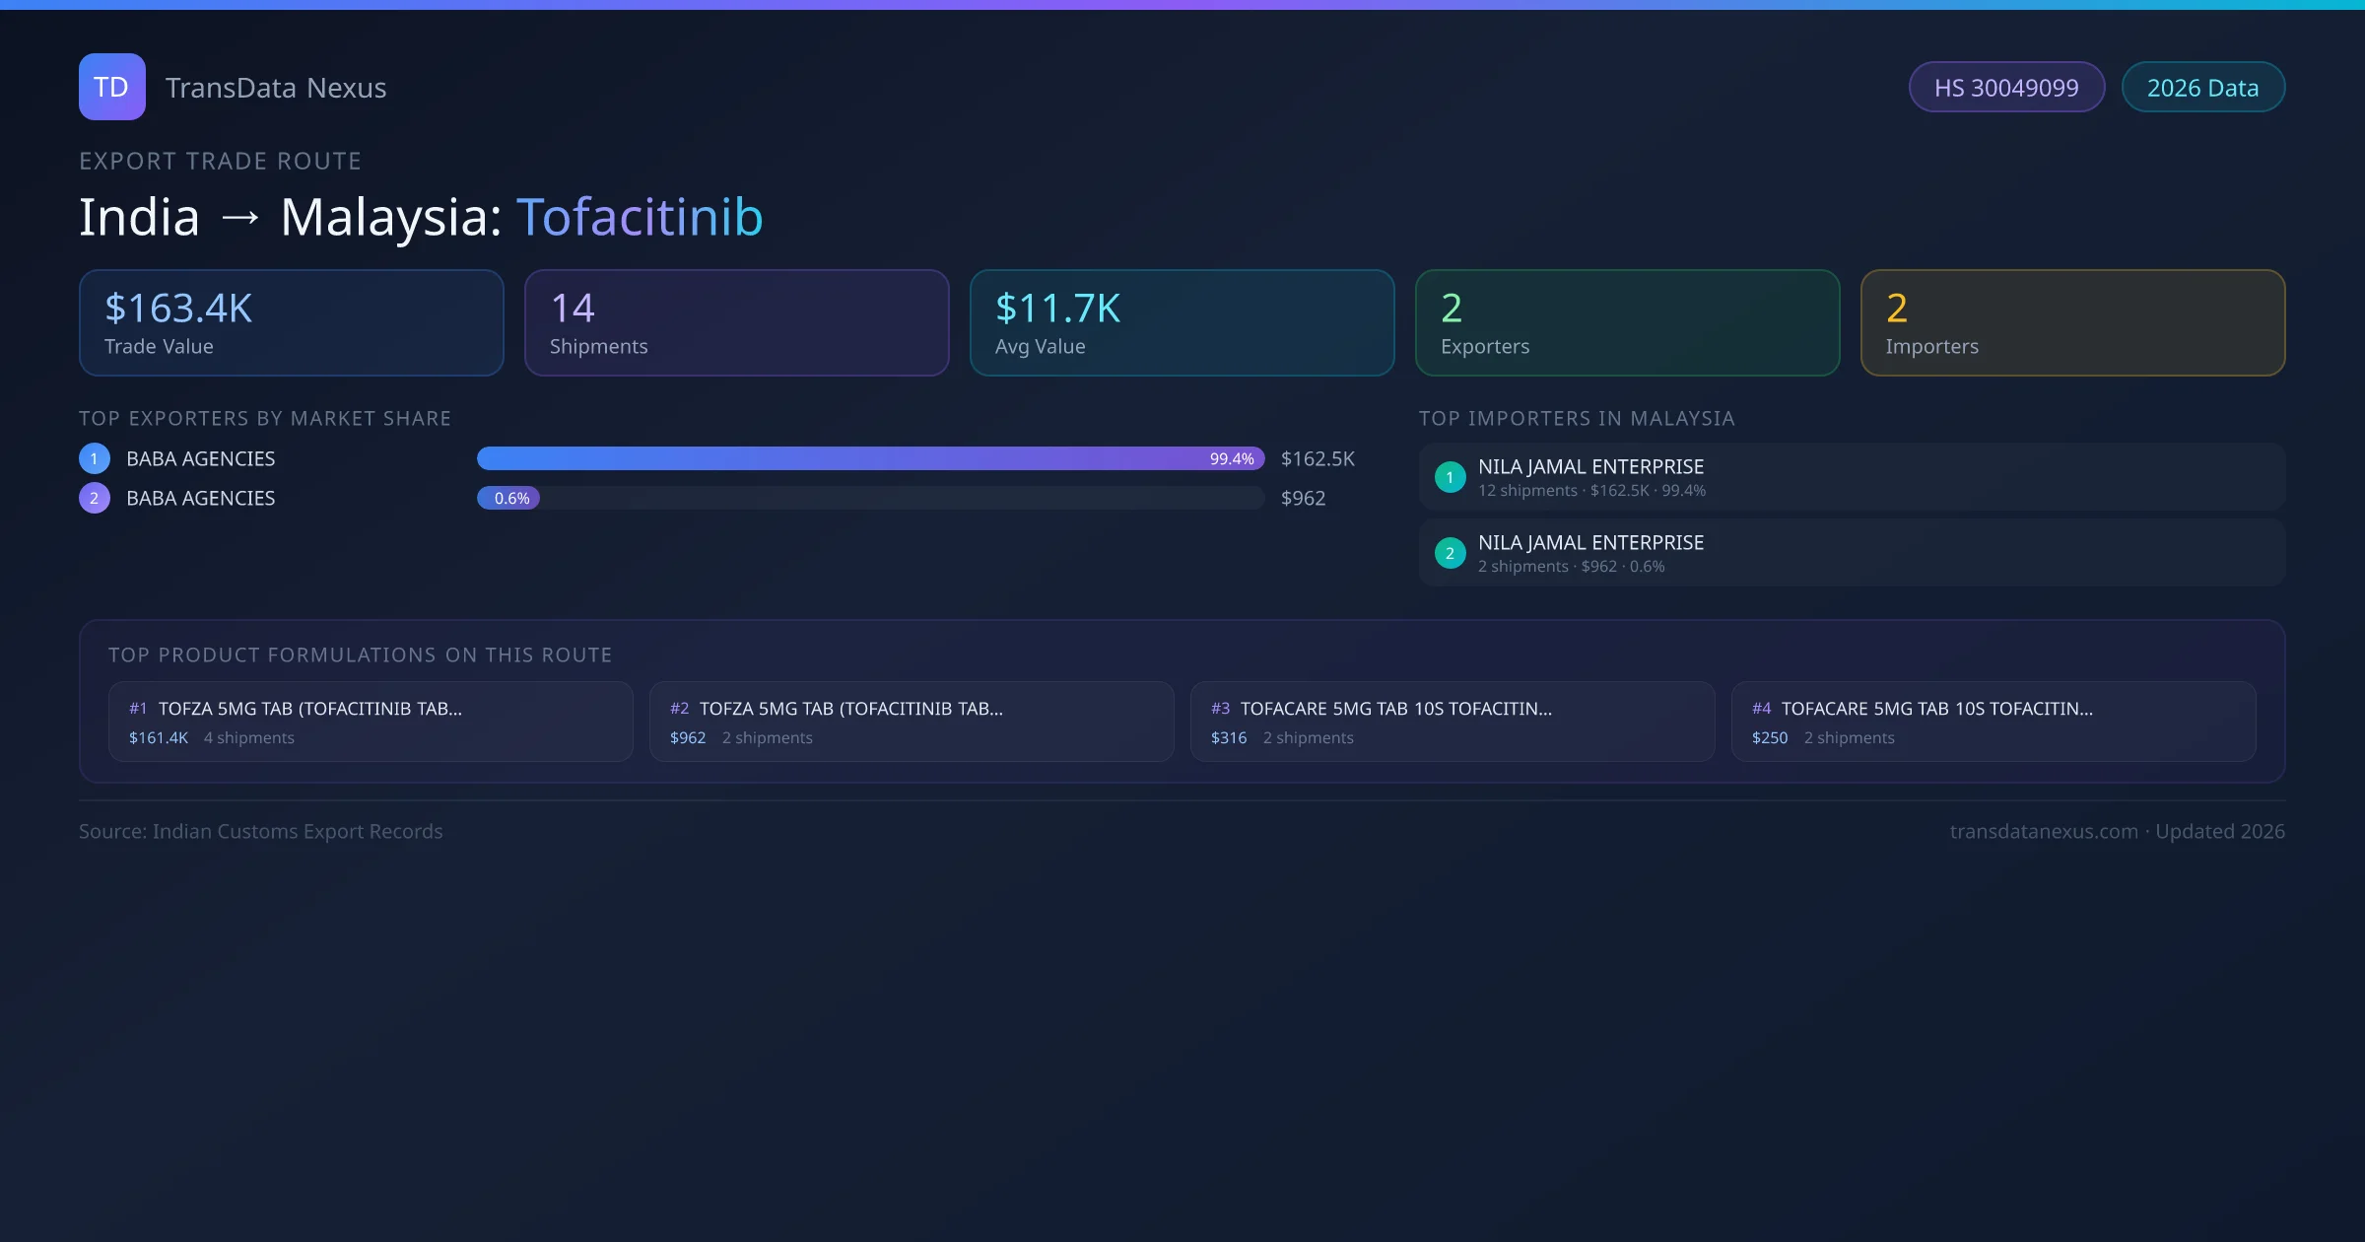Click the Tofacitinib product name in title

[640, 217]
